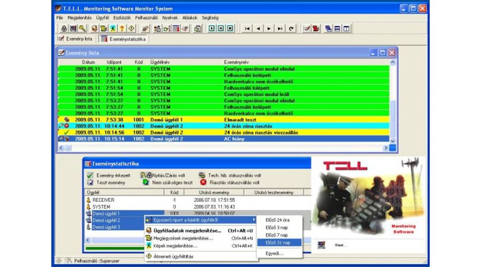Click the refresh arrow toolbar icon
The width and height of the screenshot is (481, 267).
pyautogui.click(x=291, y=28)
